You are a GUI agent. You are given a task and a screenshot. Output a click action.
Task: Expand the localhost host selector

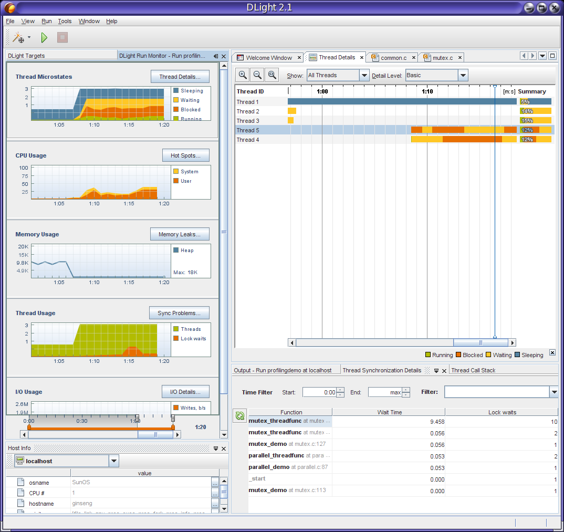(x=114, y=461)
